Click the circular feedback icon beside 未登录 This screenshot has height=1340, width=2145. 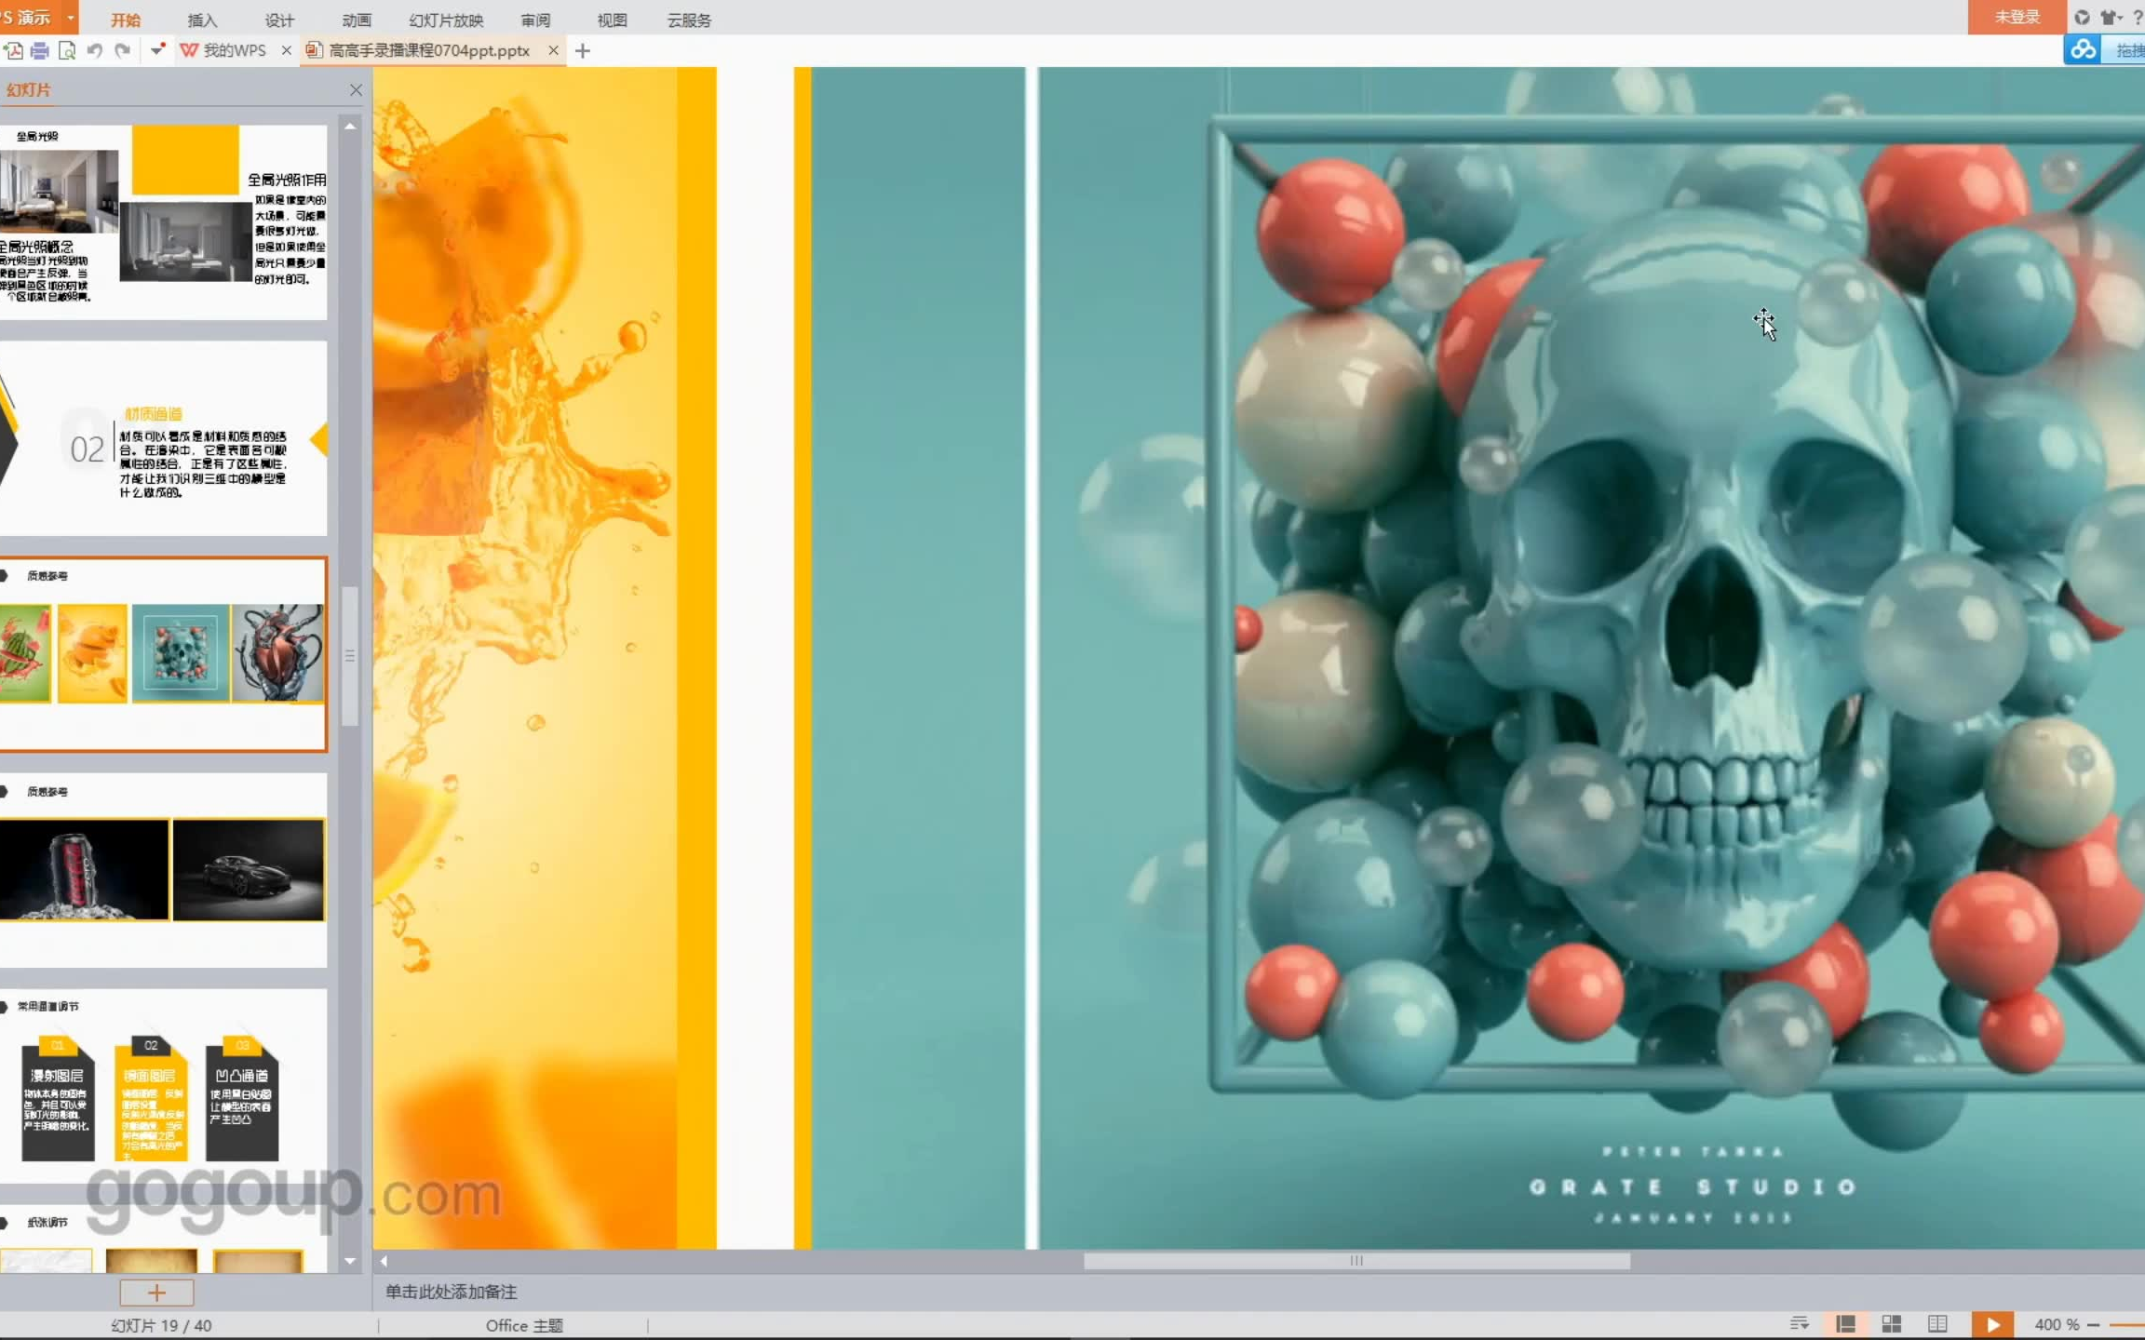click(x=2082, y=17)
